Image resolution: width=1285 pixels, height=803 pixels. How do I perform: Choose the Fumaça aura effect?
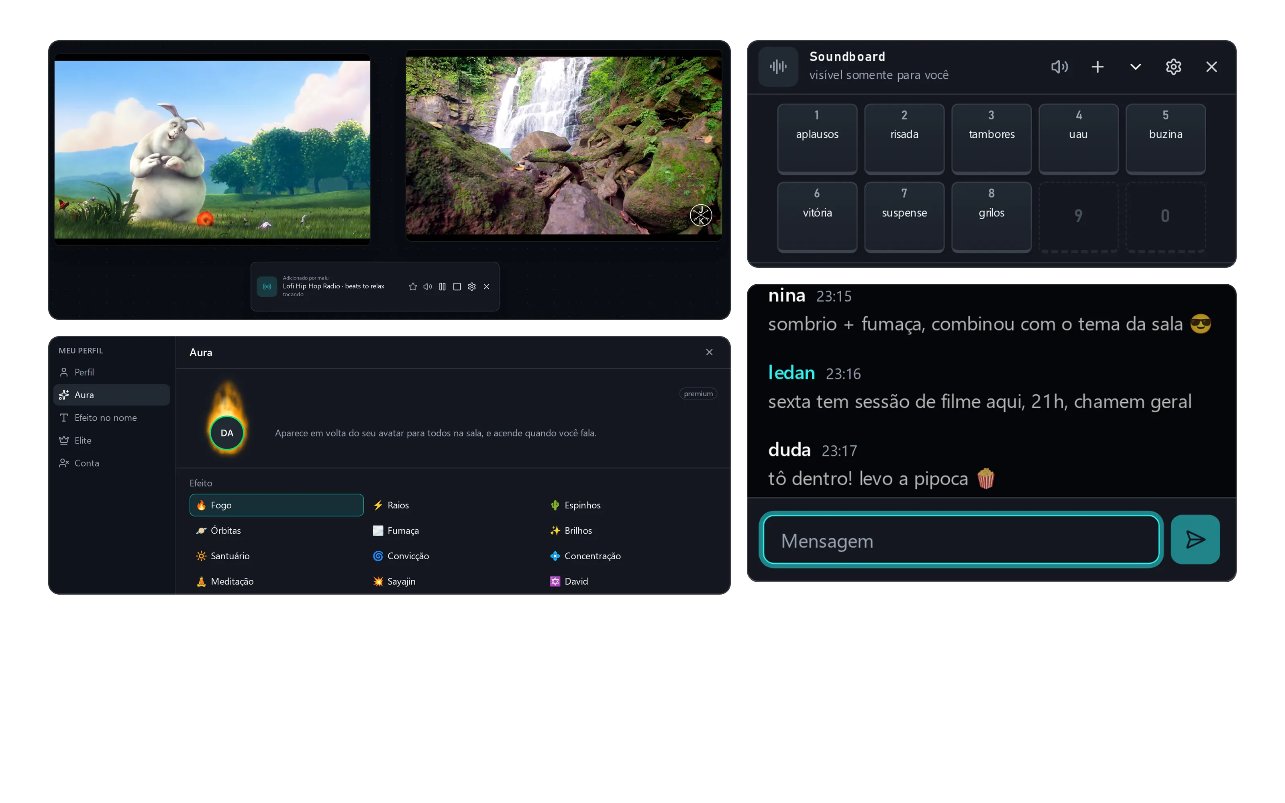pyautogui.click(x=453, y=530)
